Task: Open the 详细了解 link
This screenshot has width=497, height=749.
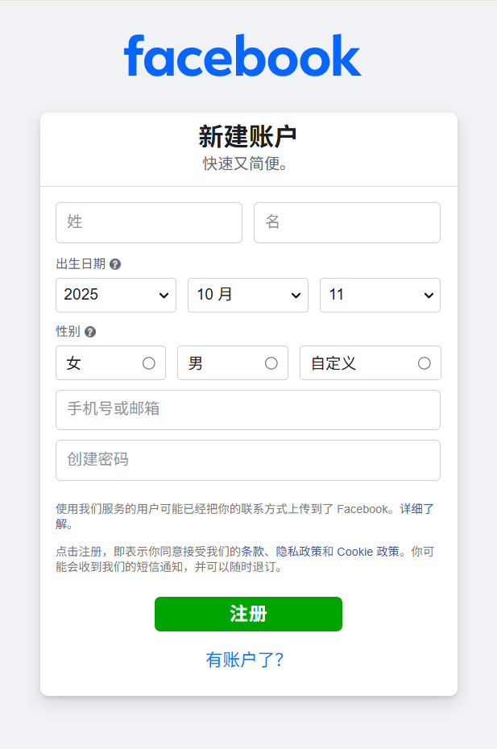Action: [416, 509]
